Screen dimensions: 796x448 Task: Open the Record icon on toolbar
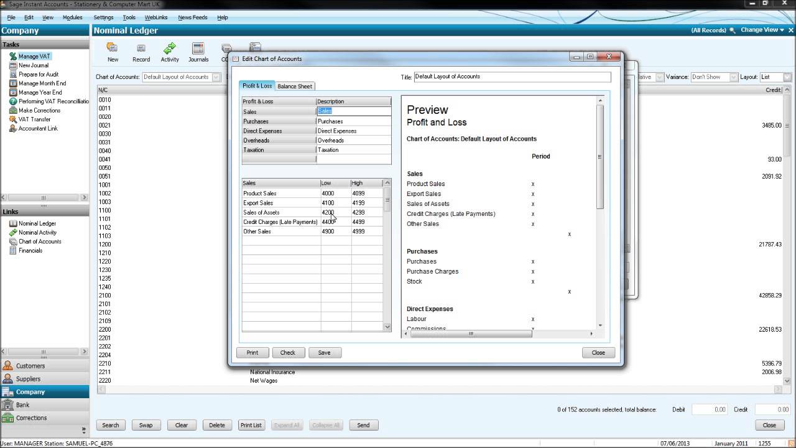click(141, 51)
